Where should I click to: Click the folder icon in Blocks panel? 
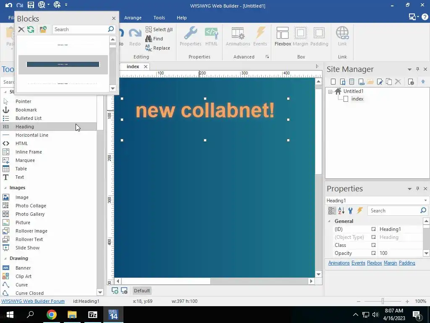click(x=43, y=29)
